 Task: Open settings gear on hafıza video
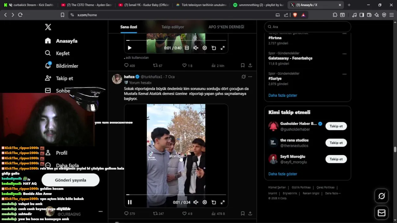205,202
